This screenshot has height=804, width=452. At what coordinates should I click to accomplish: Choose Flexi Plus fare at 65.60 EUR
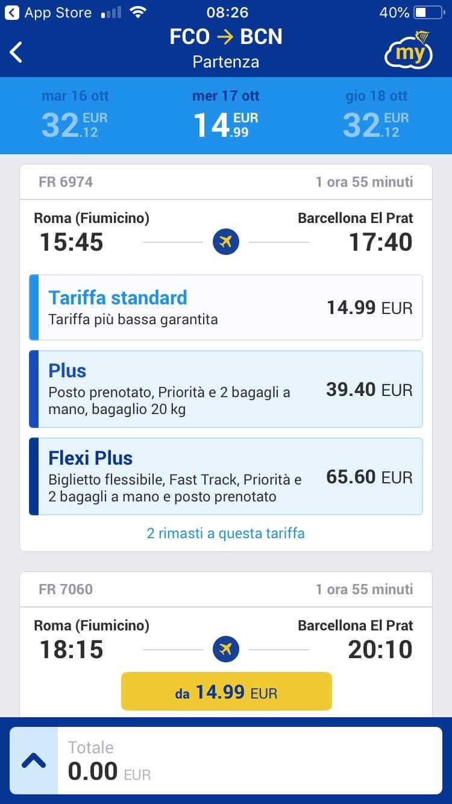(226, 476)
